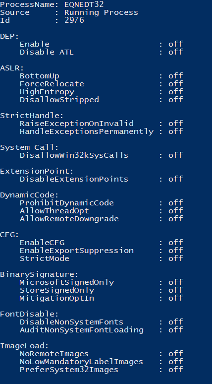
Task: Click the AuditNonSystemFontLoading off value
Action: click(175, 330)
